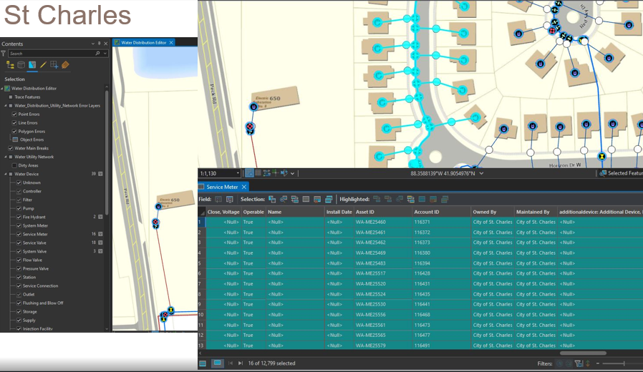The image size is (643, 372).
Task: Select the Service Meter table tab
Action: [222, 187]
